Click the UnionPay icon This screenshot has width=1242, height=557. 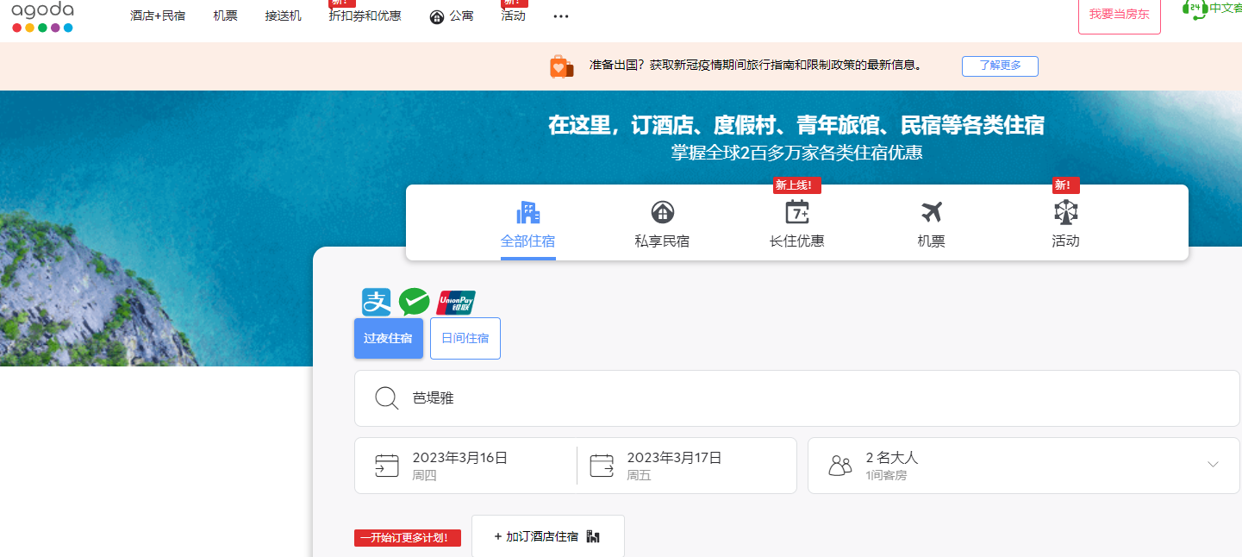456,303
